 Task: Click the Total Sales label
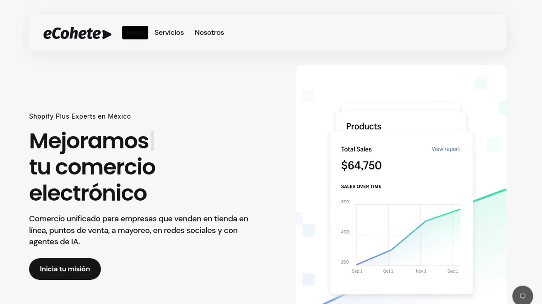click(x=356, y=149)
